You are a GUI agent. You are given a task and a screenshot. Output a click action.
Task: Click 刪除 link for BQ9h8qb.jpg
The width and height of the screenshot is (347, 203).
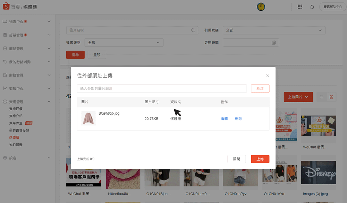pos(238,119)
